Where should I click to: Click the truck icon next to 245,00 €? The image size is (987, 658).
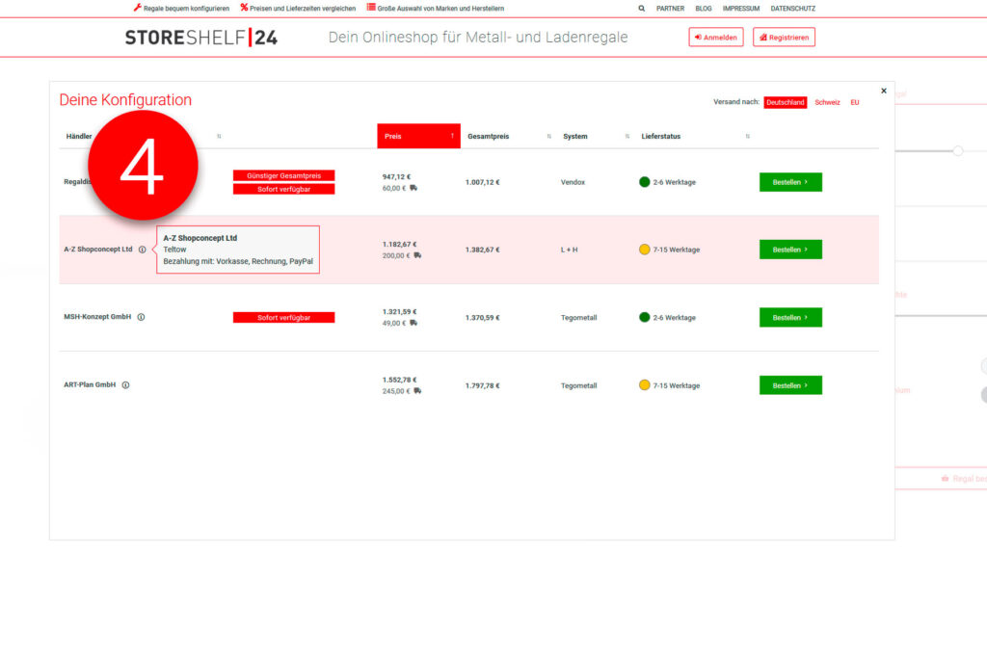click(417, 391)
